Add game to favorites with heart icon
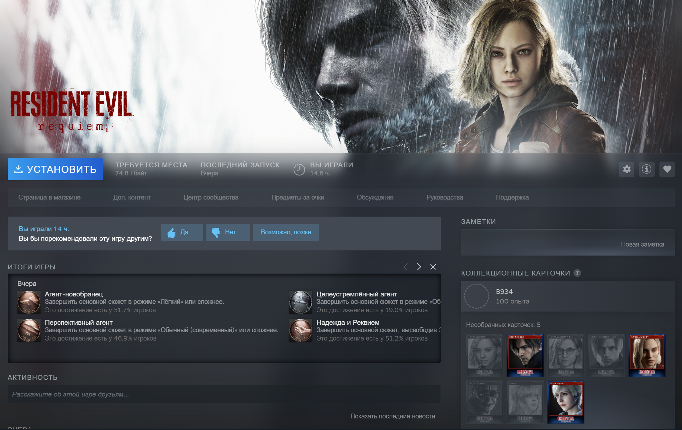 pos(667,169)
